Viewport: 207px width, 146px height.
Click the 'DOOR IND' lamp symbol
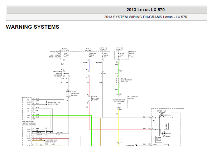click(164, 134)
